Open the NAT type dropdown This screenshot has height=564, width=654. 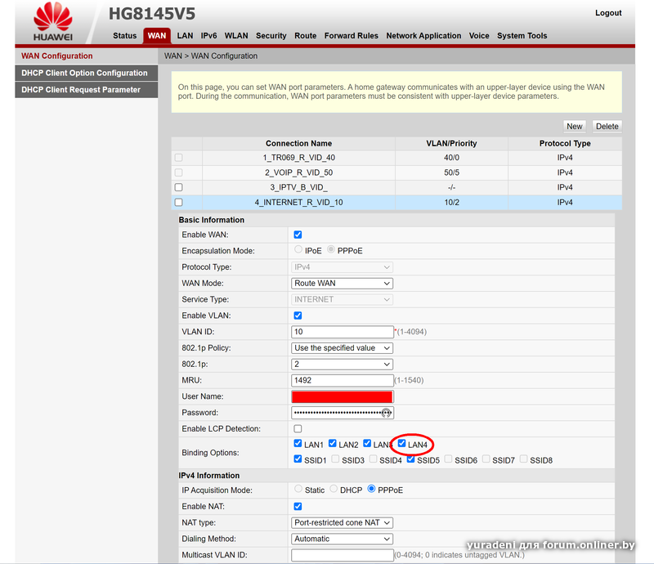[343, 523]
